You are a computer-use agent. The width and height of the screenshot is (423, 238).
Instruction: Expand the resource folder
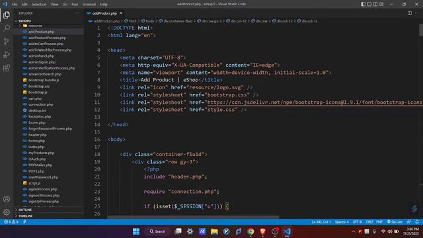tap(35, 26)
